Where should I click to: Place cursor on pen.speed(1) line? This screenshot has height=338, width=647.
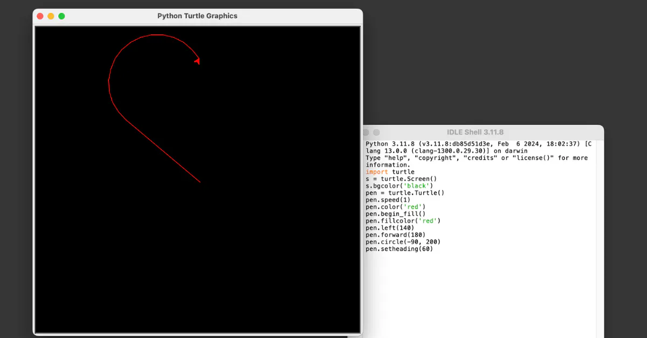(387, 200)
